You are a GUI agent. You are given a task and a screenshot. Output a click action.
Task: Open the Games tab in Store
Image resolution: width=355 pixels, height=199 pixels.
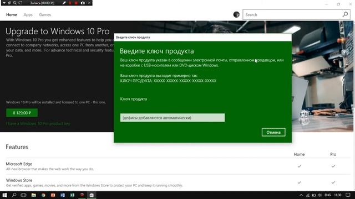click(x=45, y=15)
